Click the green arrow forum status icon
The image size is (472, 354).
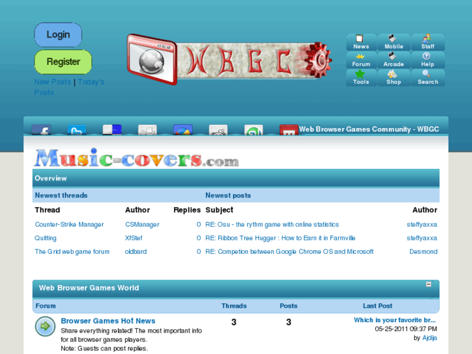[45, 326]
